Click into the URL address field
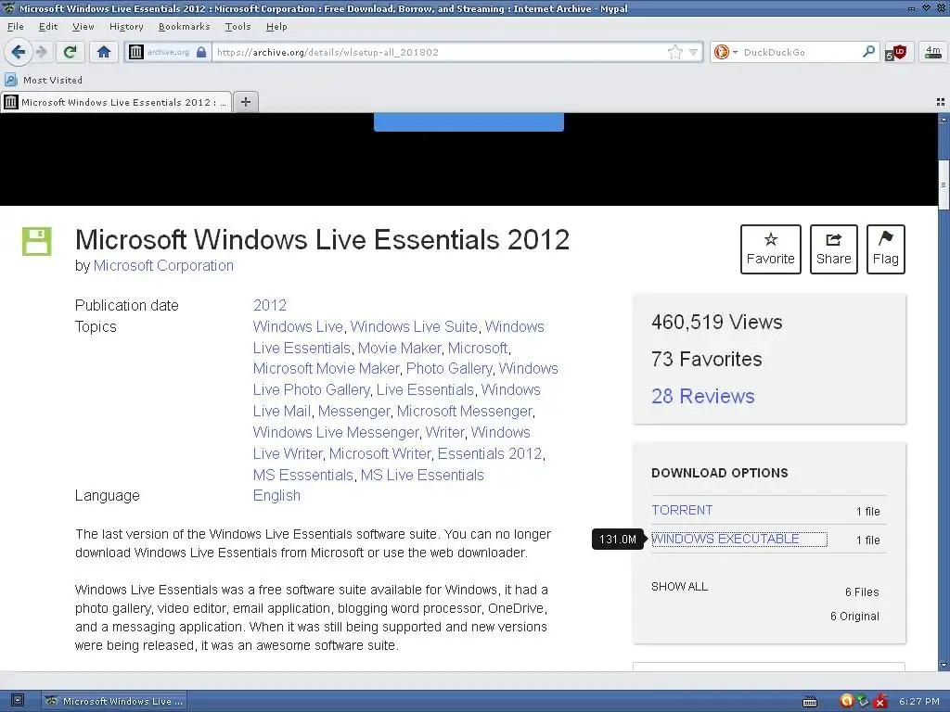950x712 pixels. (439, 52)
